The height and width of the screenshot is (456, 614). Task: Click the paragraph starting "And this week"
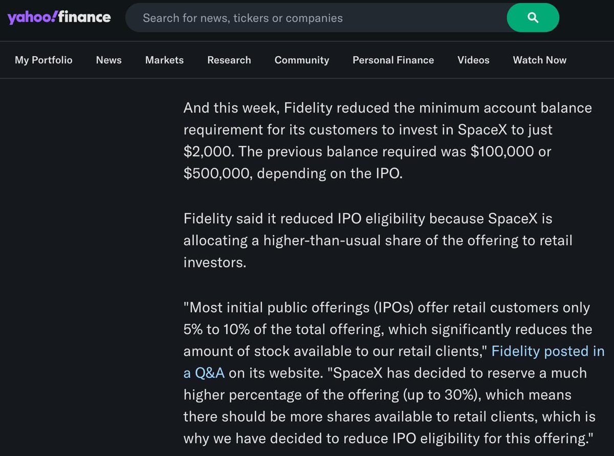[x=388, y=141]
